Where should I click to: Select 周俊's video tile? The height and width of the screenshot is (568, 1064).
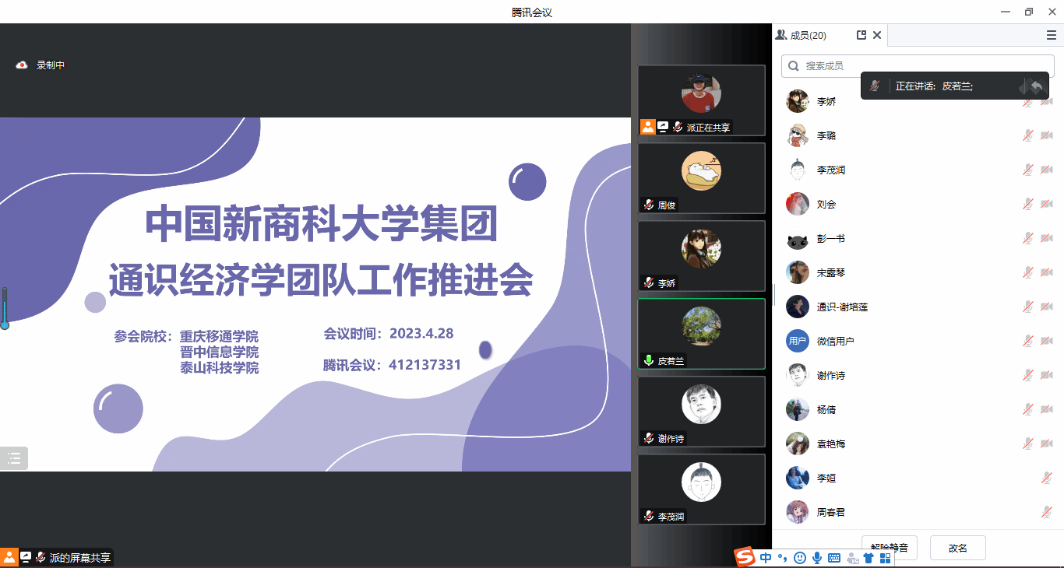(701, 178)
